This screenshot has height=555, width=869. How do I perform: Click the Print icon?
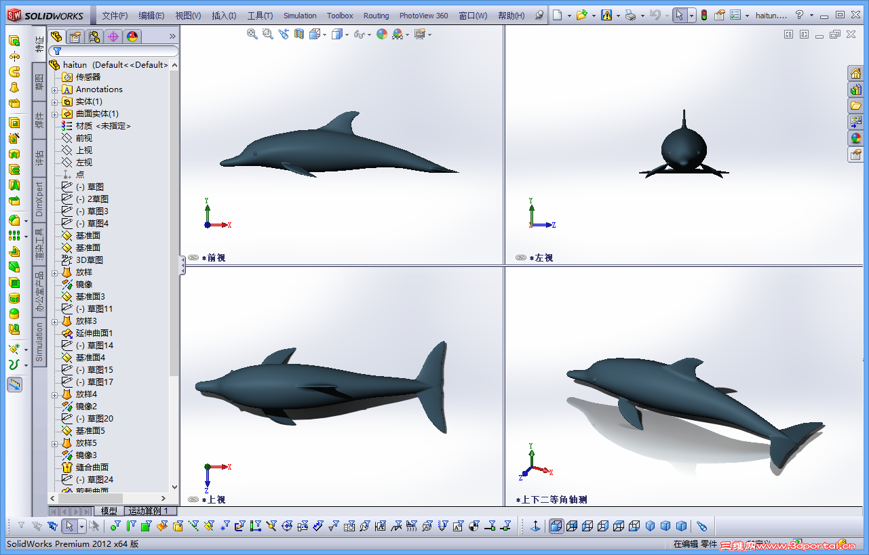click(630, 15)
